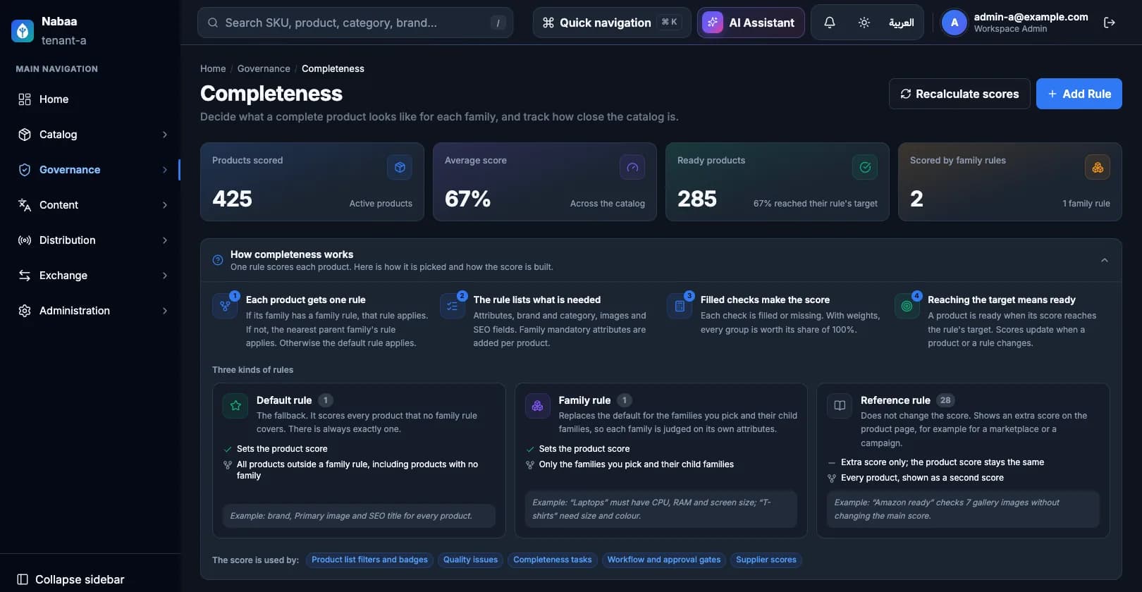Click the step 2 'rule lists what is needed' icon

[453, 307]
